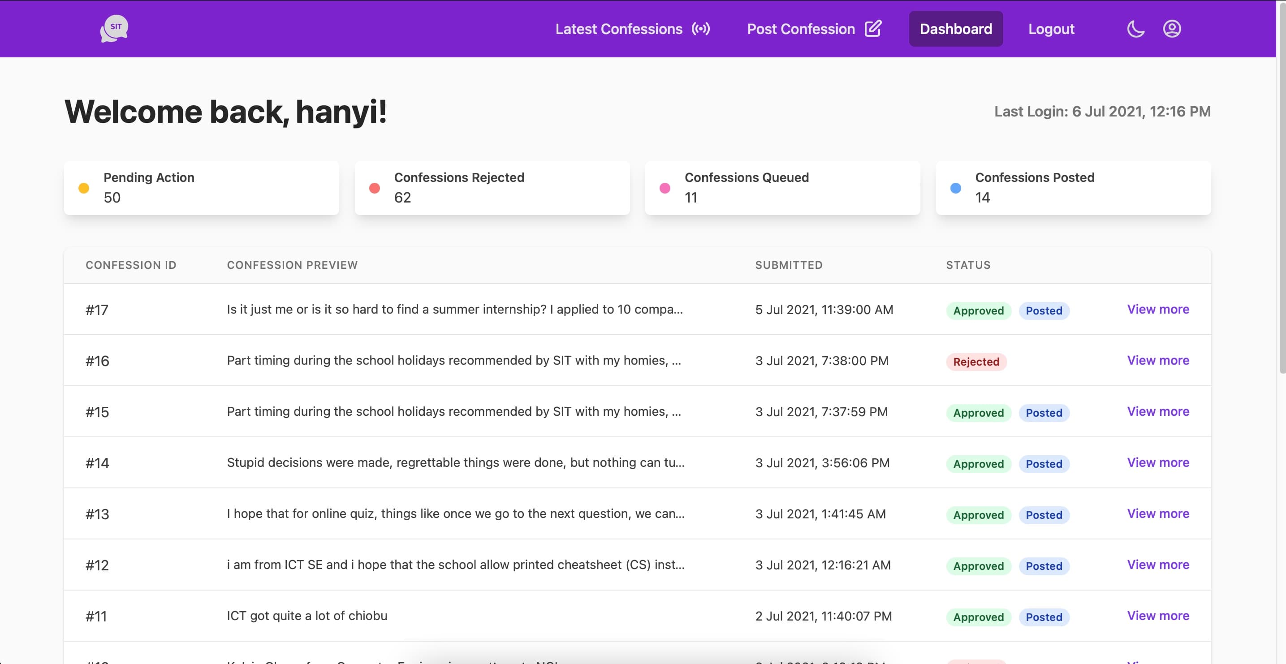Click the Confessions Queued card
The width and height of the screenshot is (1286, 664).
pos(782,188)
